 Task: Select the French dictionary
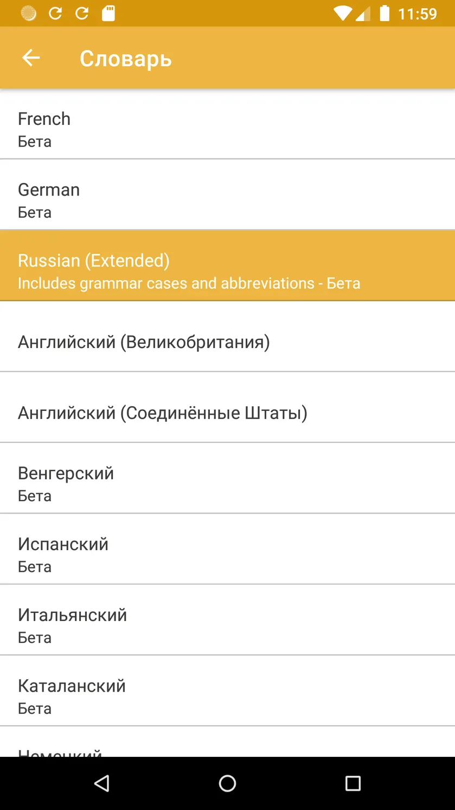(227, 124)
